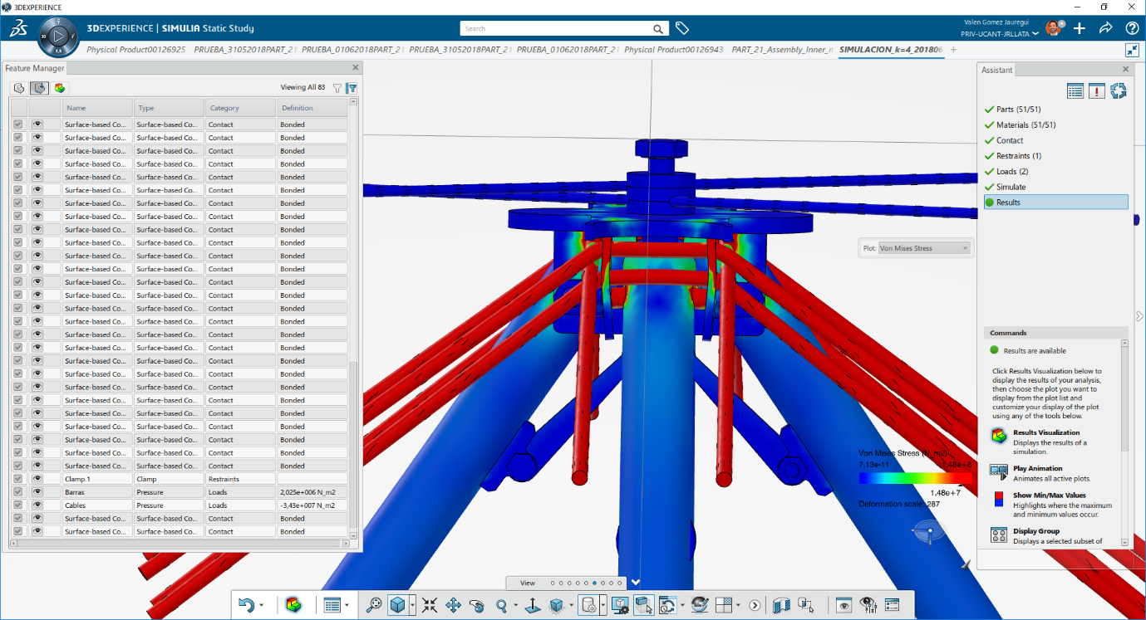
Task: Sort by the Category column header
Action: (x=240, y=108)
